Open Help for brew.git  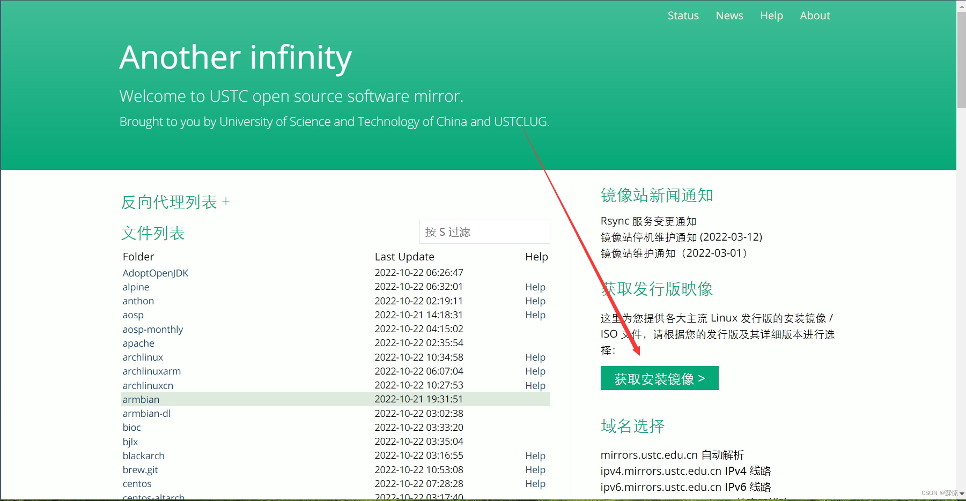[x=535, y=469]
